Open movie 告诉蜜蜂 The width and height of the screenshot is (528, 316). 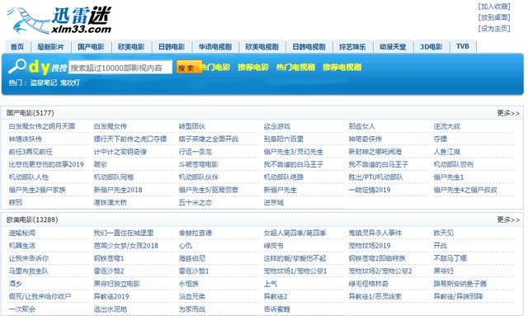coord(277,309)
